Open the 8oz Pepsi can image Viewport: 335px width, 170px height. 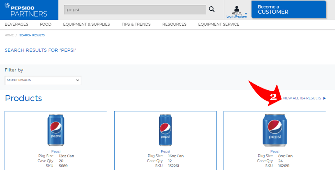click(x=275, y=130)
